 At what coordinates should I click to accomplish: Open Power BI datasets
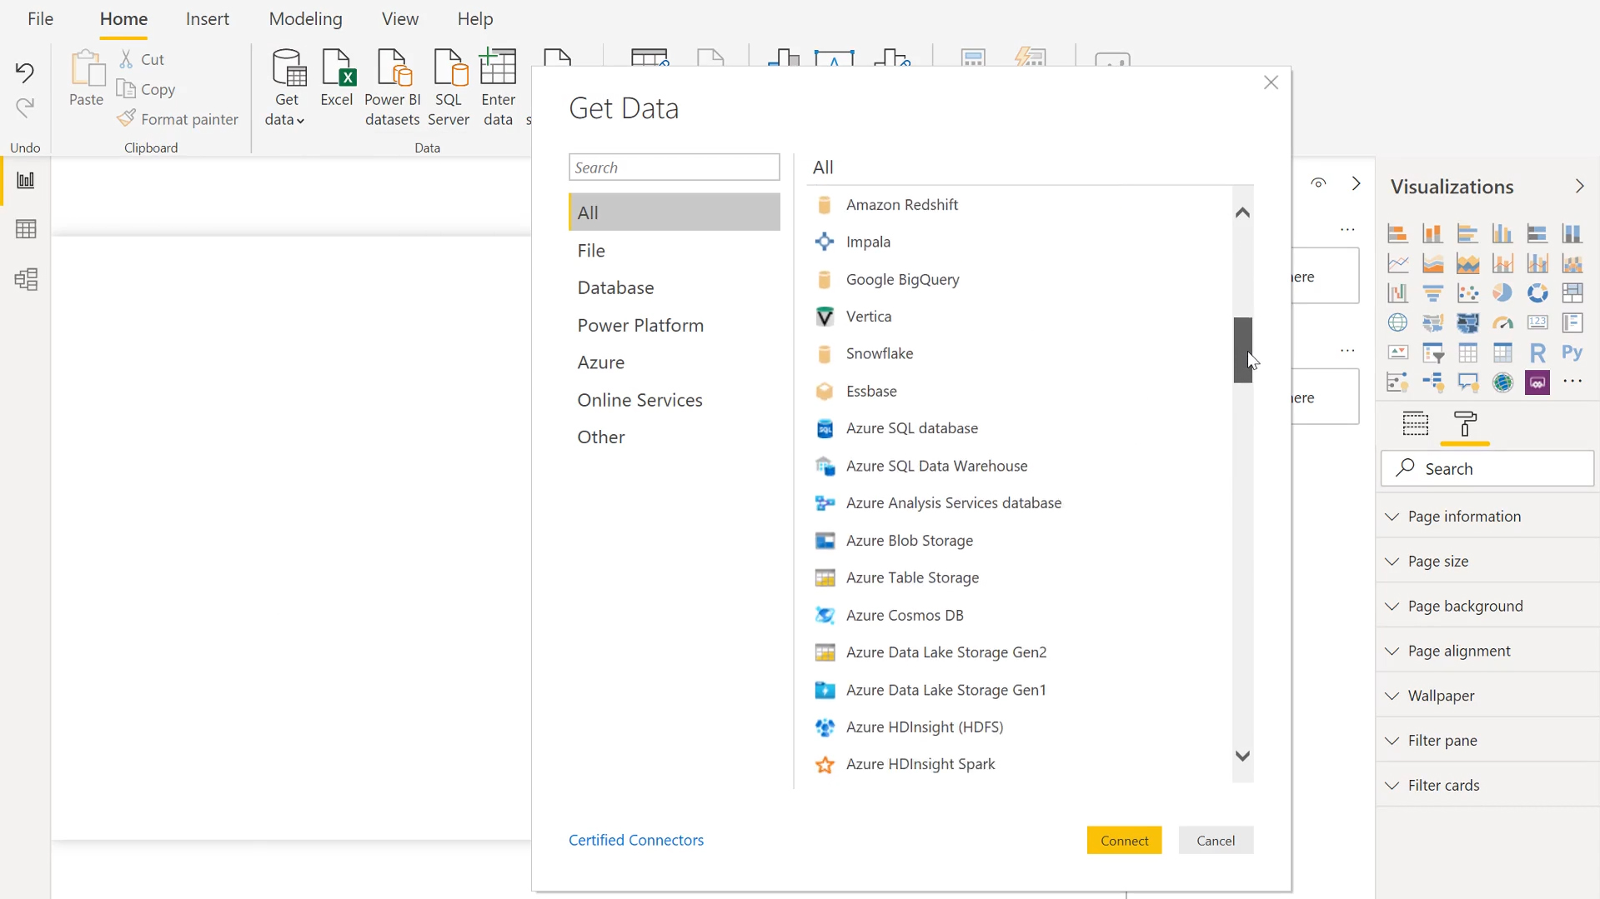(392, 87)
